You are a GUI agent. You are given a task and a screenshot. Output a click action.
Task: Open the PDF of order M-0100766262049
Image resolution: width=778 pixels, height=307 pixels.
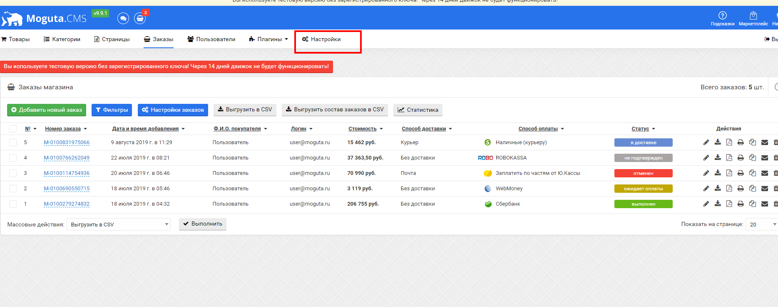click(x=729, y=158)
